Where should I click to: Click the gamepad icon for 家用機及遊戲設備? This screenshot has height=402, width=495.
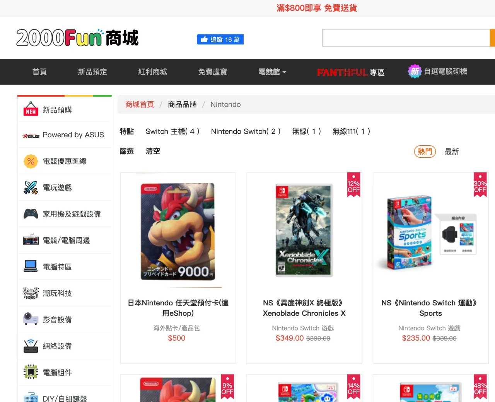(31, 214)
